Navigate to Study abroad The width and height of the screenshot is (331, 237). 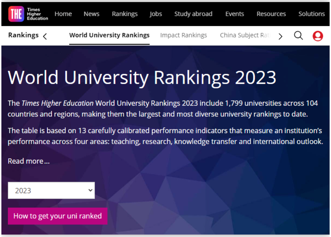[193, 14]
